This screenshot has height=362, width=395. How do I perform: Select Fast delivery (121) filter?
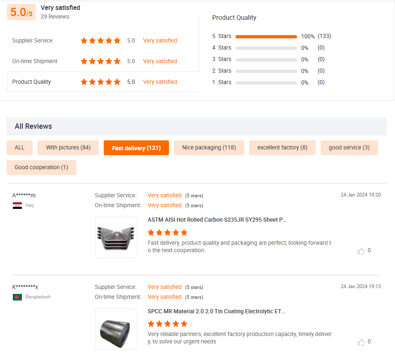(136, 148)
